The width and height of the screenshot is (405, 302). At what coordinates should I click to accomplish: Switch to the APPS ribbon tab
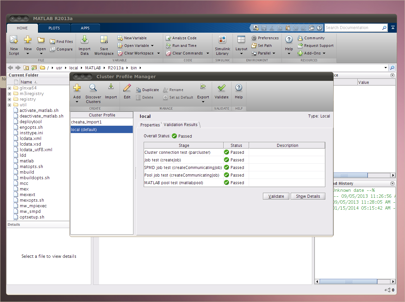coord(85,28)
